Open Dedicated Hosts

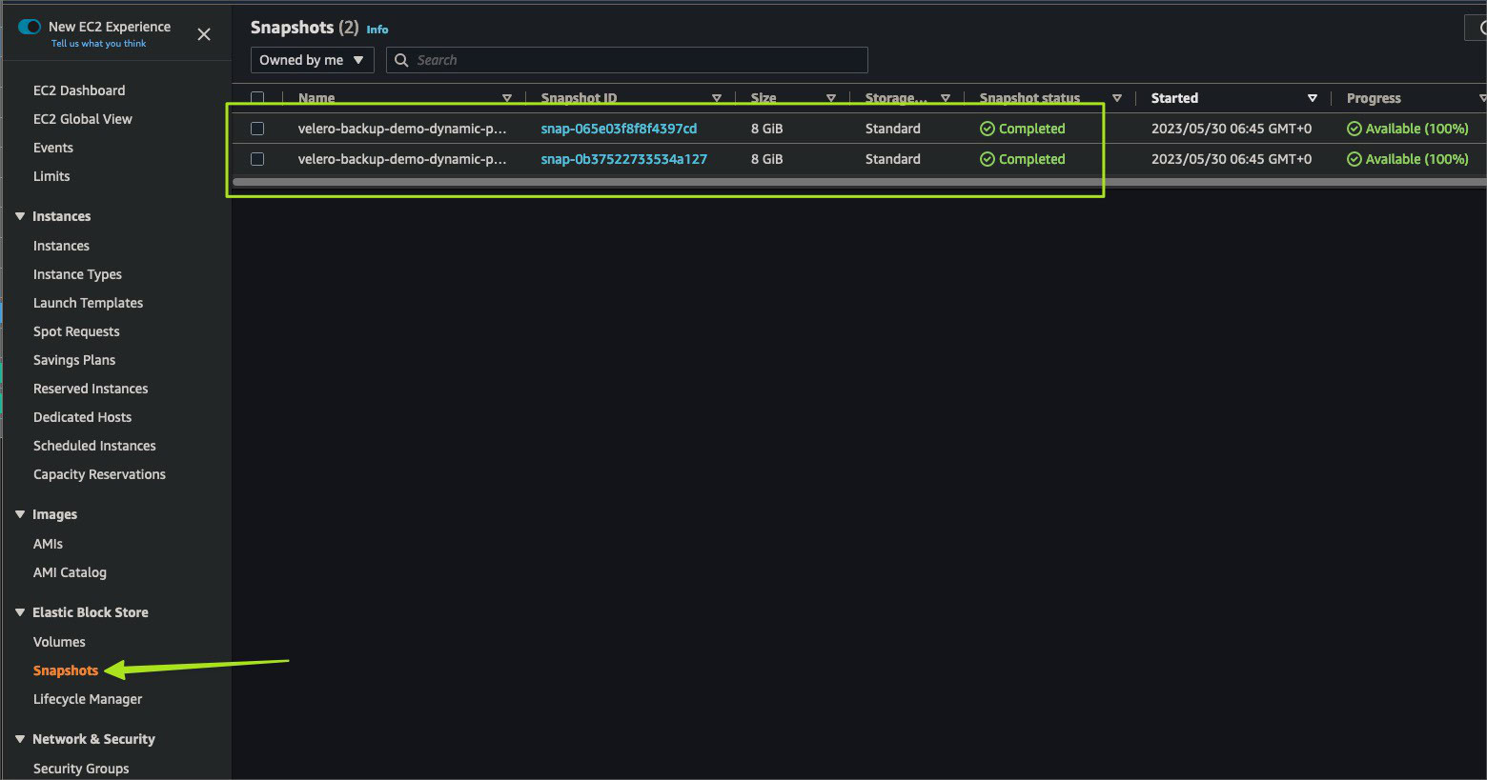pyautogui.click(x=82, y=417)
